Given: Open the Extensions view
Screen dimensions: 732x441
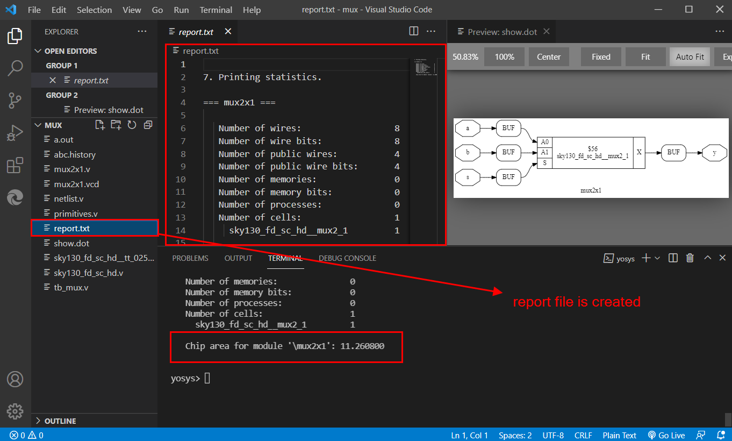Looking at the screenshot, I should 15,165.
